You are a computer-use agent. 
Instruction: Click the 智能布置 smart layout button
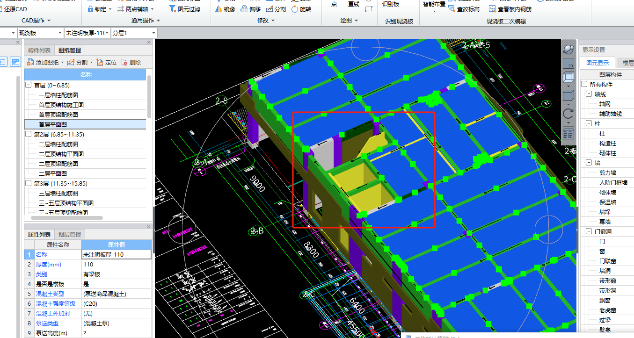tap(434, 4)
